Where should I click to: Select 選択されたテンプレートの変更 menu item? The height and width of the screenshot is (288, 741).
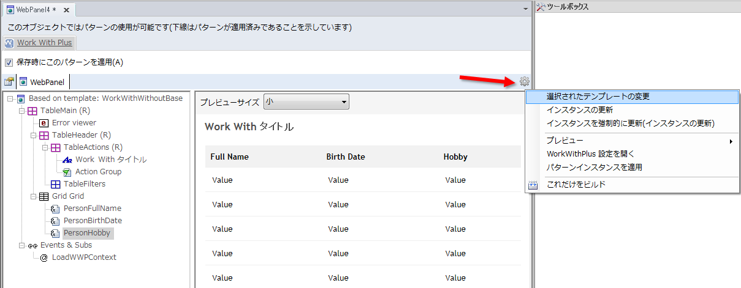pyautogui.click(x=598, y=97)
